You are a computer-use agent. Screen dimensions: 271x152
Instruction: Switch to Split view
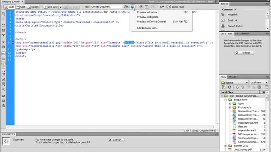coord(21,7)
